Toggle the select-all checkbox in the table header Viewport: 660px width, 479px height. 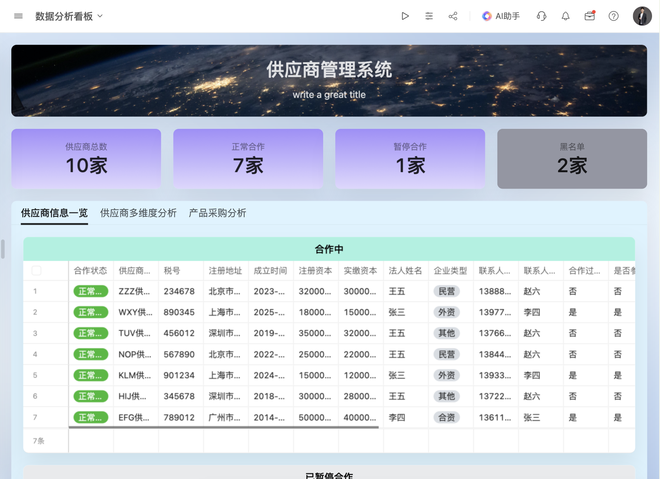(x=37, y=271)
